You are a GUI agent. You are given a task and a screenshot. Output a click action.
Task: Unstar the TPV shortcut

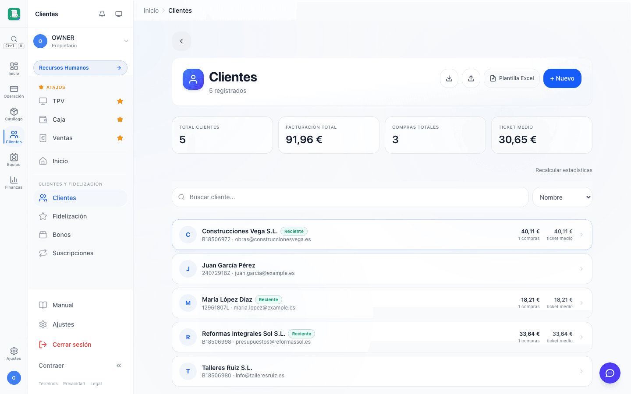(120, 101)
